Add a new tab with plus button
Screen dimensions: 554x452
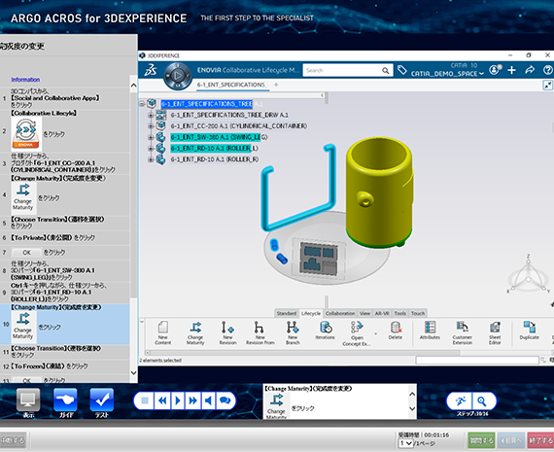coord(276,85)
